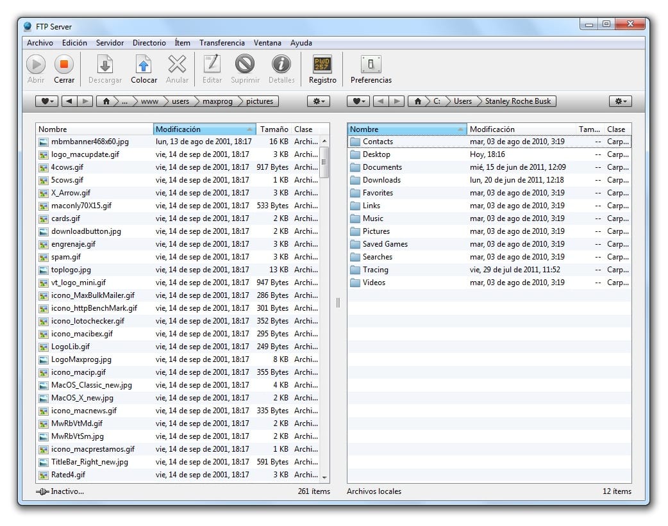Open the Detalles info icon
Viewport: 668px width, 526px height.
[281, 64]
